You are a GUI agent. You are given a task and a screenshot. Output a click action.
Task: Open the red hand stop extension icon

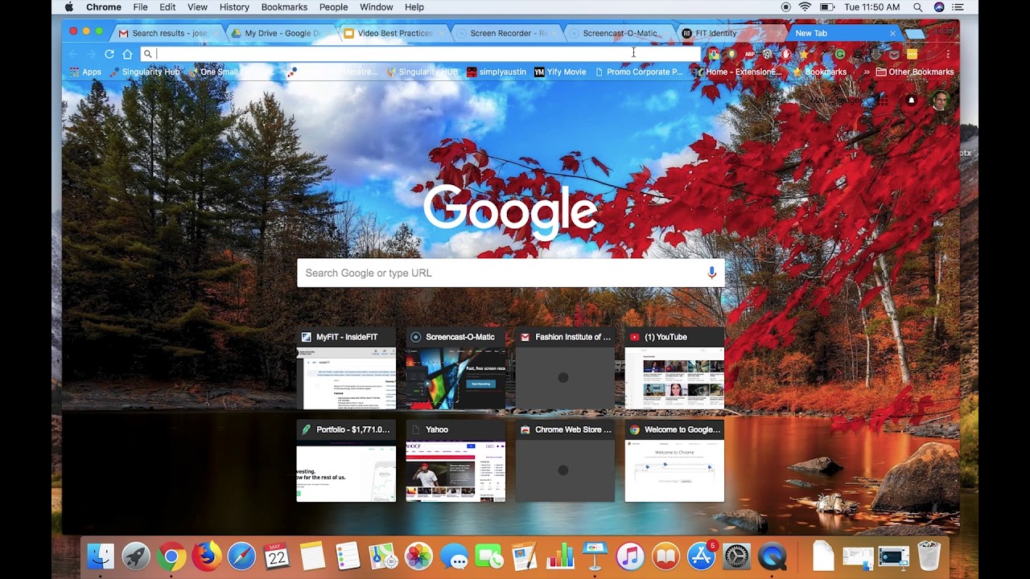click(x=786, y=54)
